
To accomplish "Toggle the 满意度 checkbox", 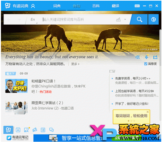I will coord(146,64).
